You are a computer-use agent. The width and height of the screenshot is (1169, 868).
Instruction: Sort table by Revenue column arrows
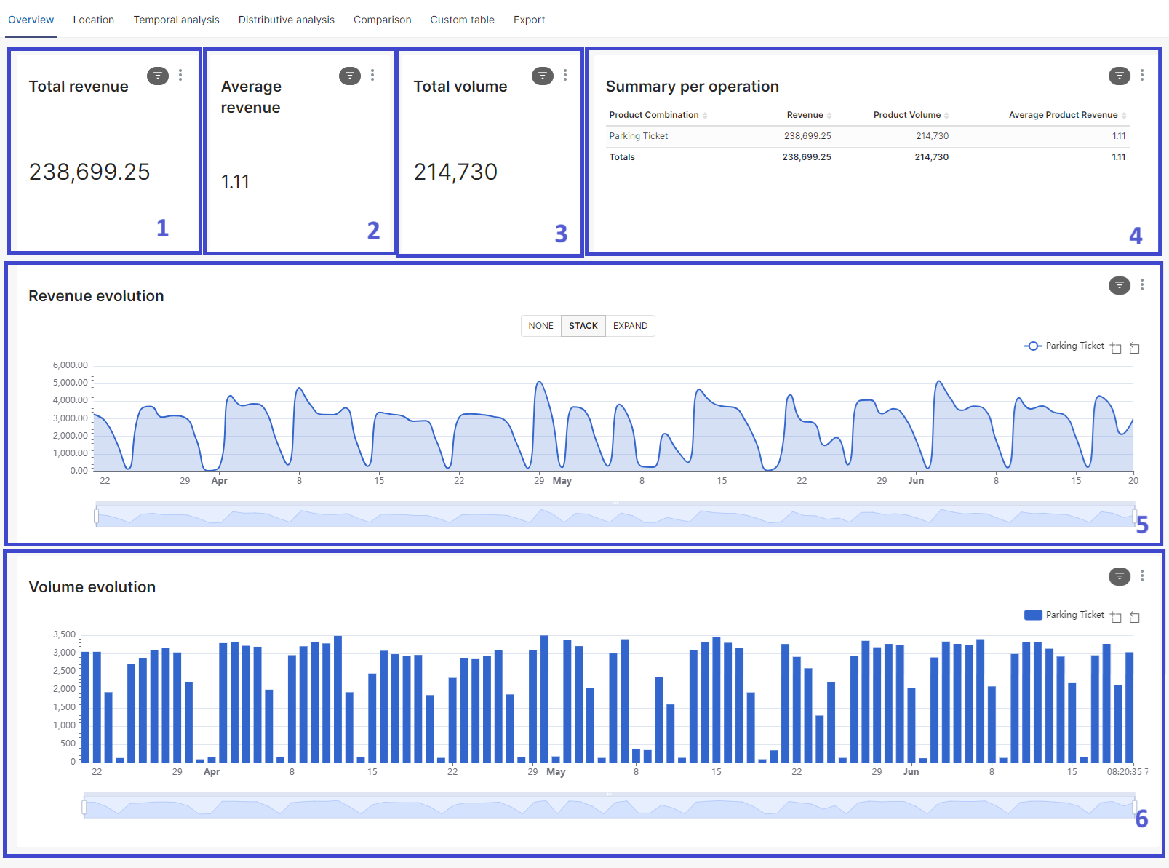[x=829, y=116]
